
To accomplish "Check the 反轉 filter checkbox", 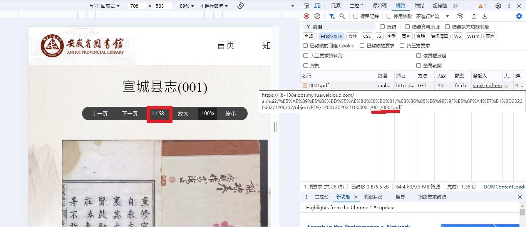I will tap(382, 26).
